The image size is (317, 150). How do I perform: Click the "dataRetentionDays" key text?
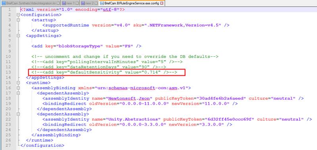(93, 67)
